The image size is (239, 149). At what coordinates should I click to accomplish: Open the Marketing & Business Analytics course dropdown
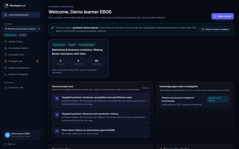click(x=21, y=29)
